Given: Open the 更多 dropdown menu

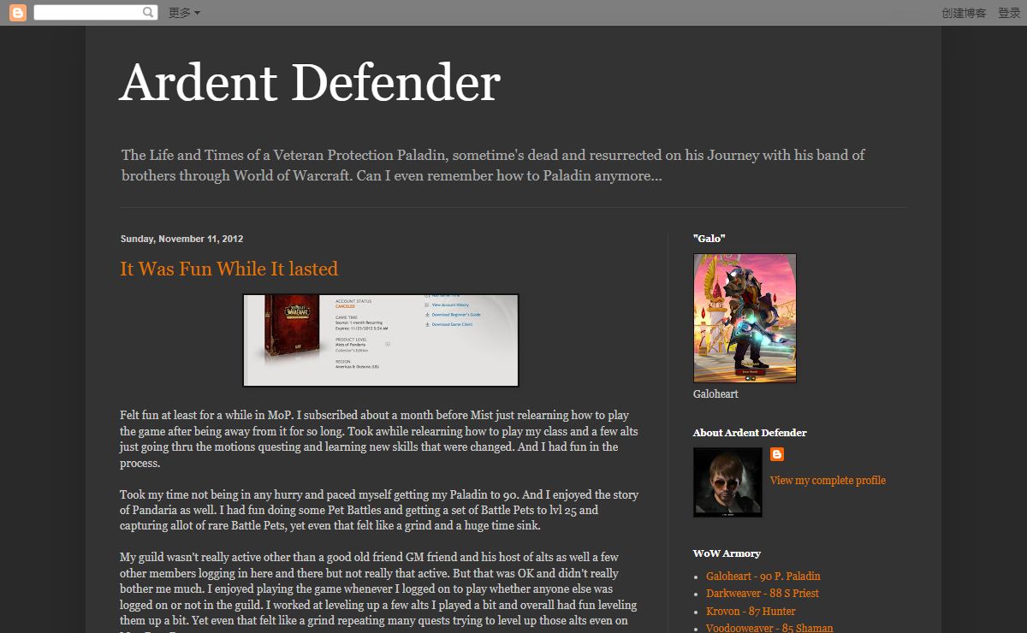Looking at the screenshot, I should click(x=184, y=13).
